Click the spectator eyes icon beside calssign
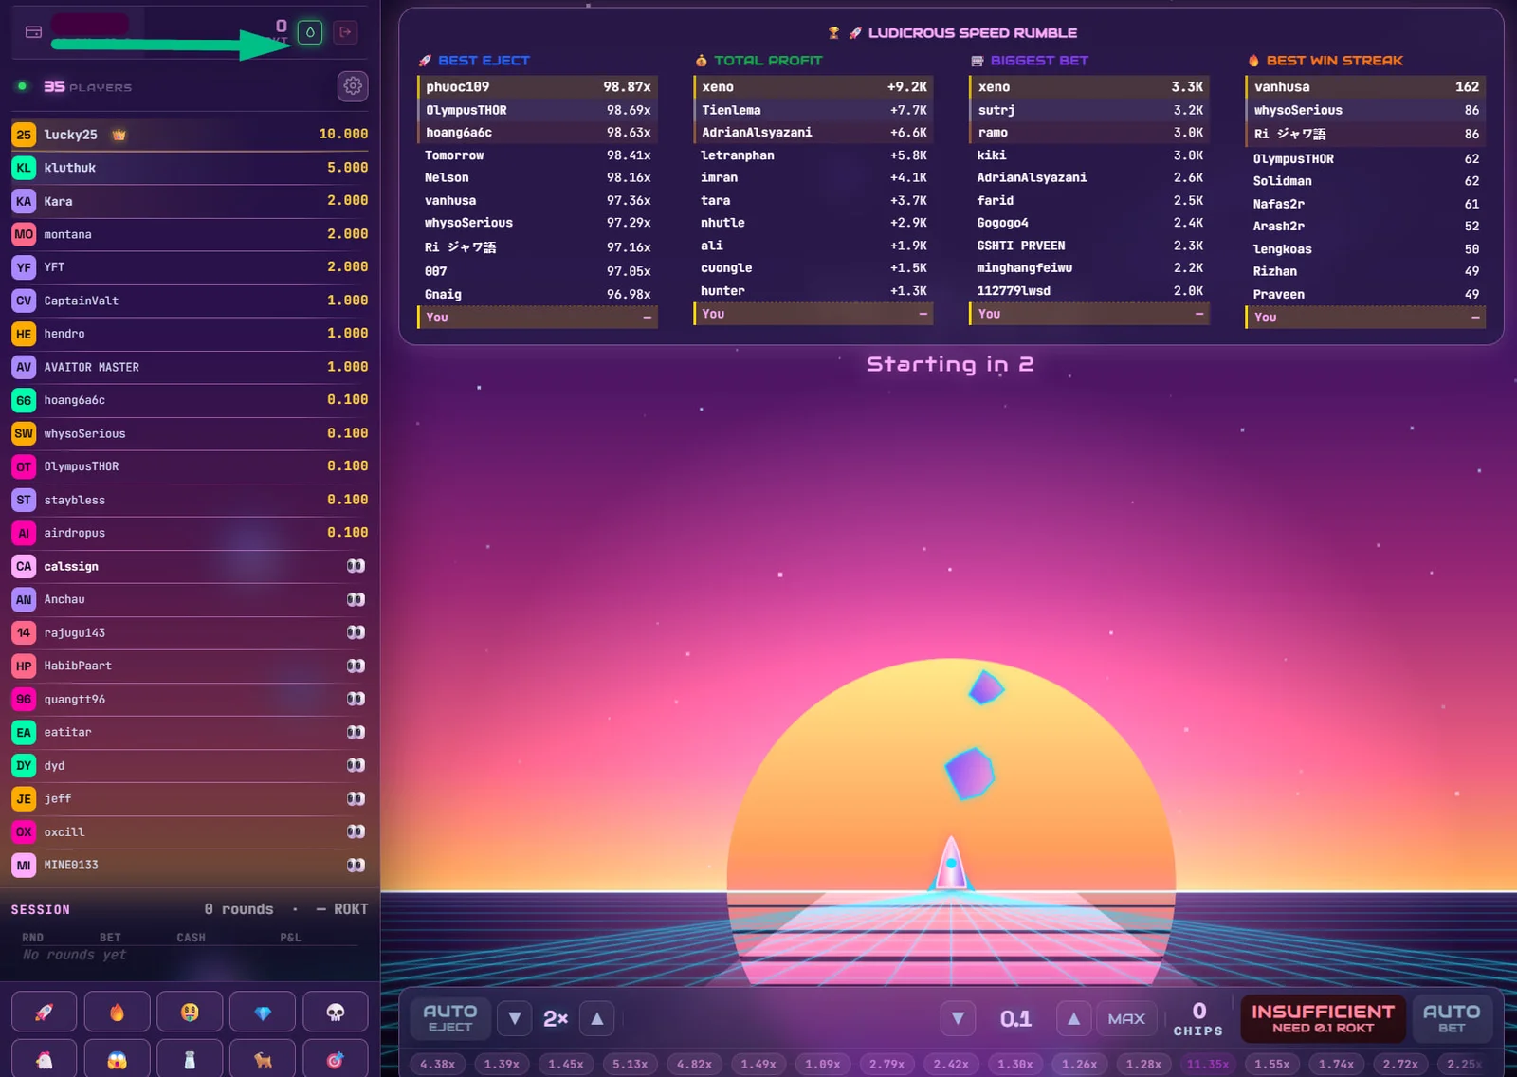The image size is (1517, 1077). pyautogui.click(x=356, y=566)
